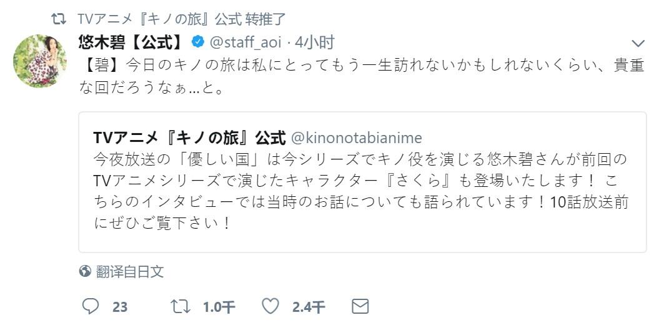Image resolution: width=659 pixels, height=325 pixels.
Task: Open the 悠木碧【公式】 display name
Action: click(132, 42)
